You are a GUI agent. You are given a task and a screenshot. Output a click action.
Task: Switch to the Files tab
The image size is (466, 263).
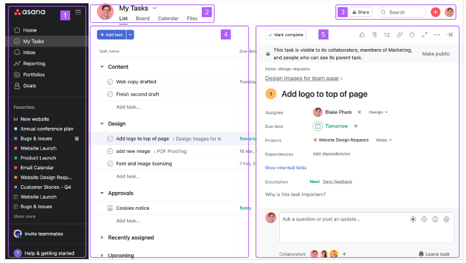(192, 18)
